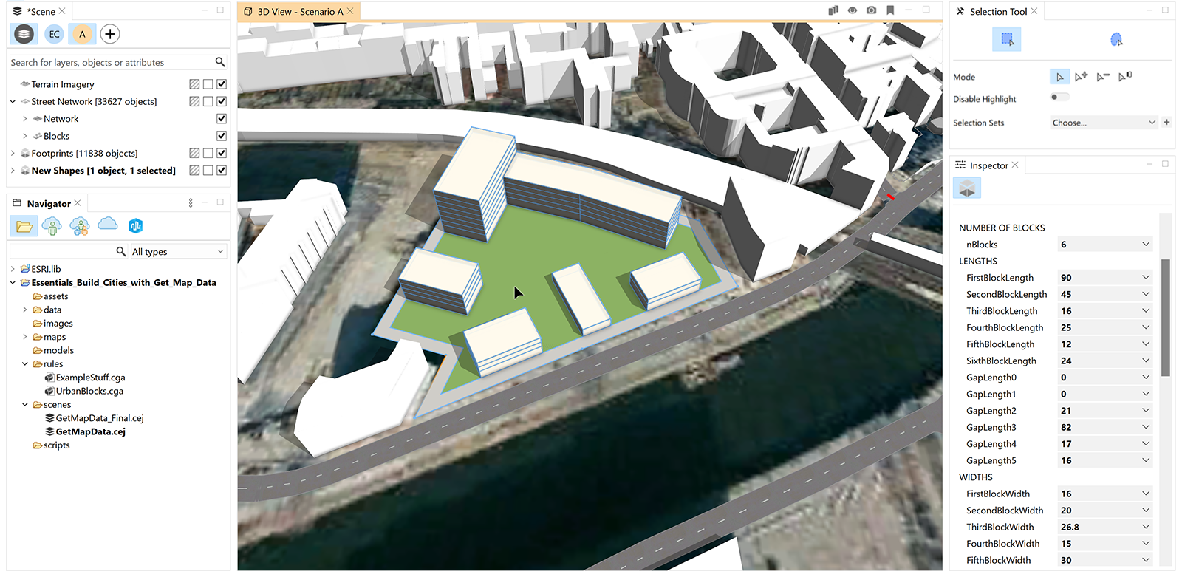Click the plus icon to add a scenario
1182x577 pixels.
coord(109,34)
